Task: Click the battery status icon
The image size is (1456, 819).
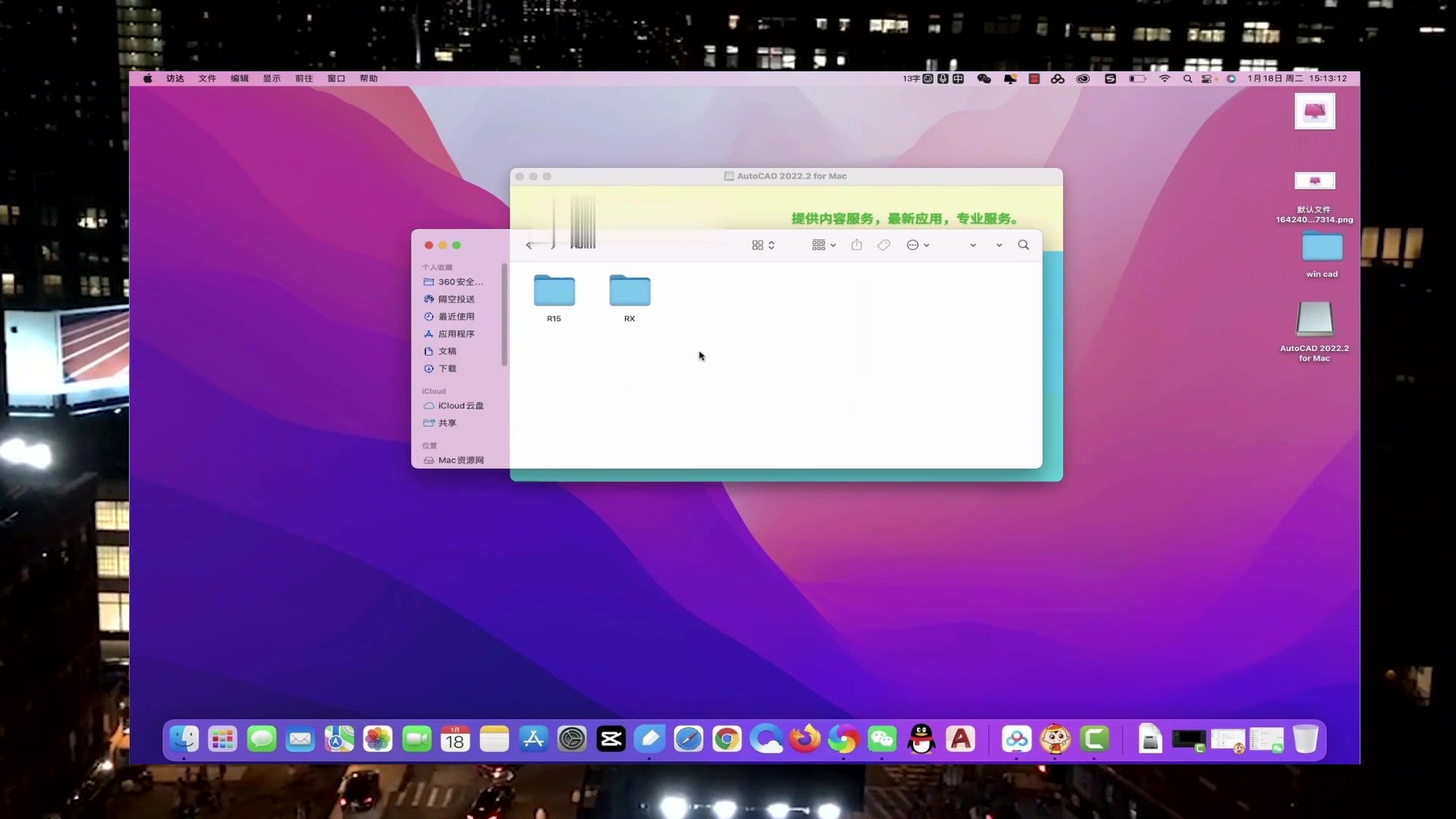Action: click(x=1137, y=79)
